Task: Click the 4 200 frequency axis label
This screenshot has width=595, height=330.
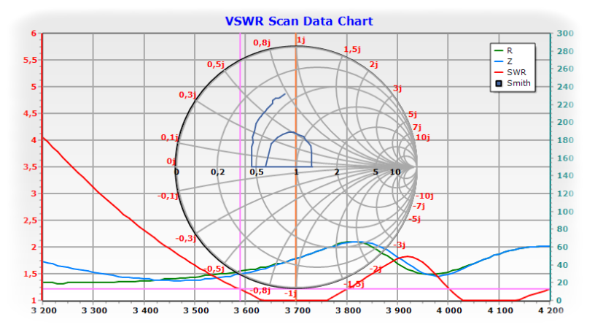Action: [x=550, y=310]
